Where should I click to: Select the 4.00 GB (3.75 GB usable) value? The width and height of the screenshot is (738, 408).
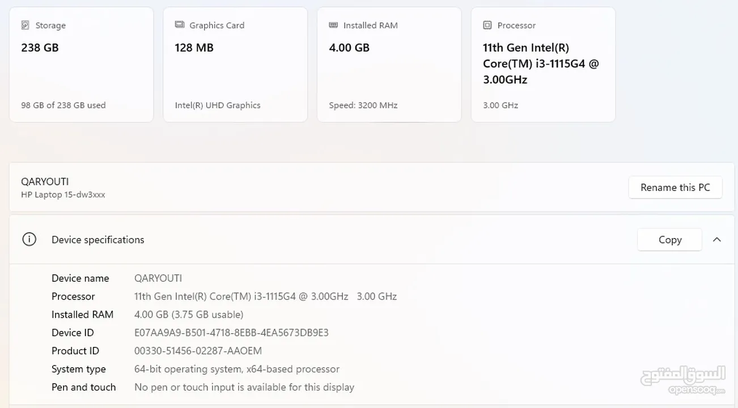189,314
